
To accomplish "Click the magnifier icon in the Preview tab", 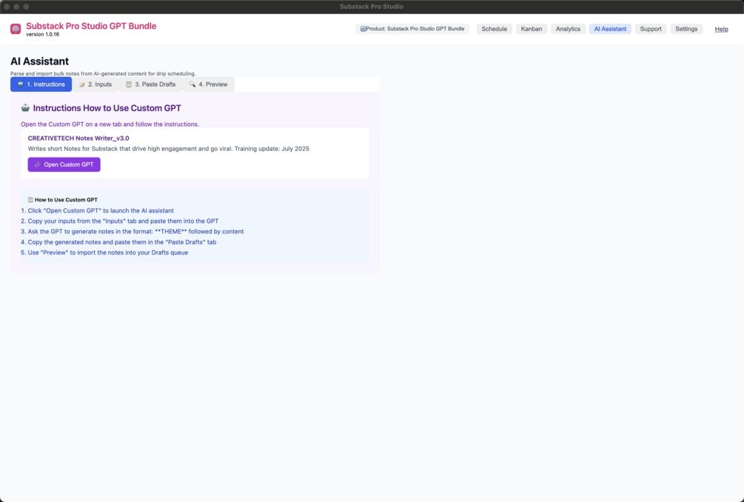I will (192, 84).
